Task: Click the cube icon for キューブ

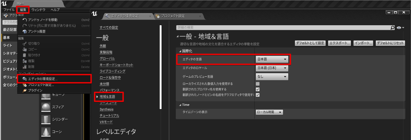Action: click(x=46, y=96)
